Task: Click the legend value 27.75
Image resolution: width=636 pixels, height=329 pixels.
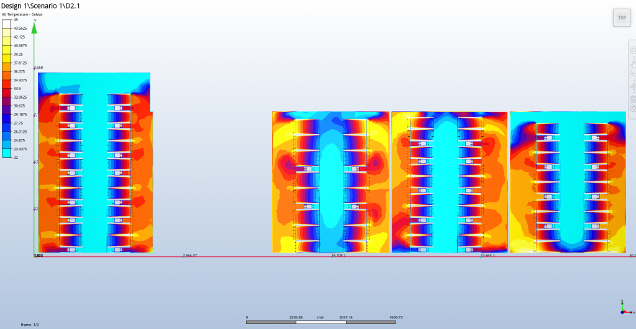Action: tap(18, 123)
